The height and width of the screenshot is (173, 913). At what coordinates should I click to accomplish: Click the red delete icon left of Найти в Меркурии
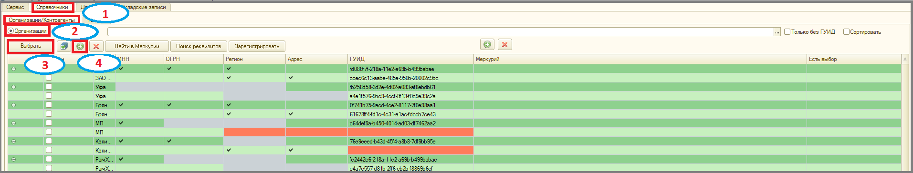[x=96, y=46]
